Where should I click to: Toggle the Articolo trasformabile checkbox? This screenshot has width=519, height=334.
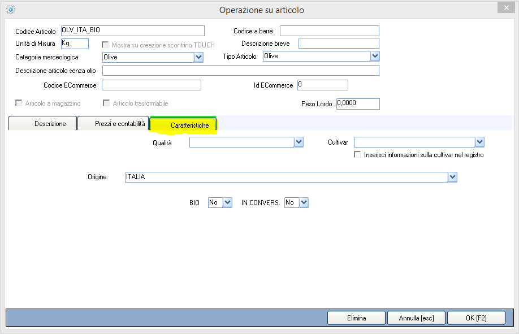click(x=106, y=103)
